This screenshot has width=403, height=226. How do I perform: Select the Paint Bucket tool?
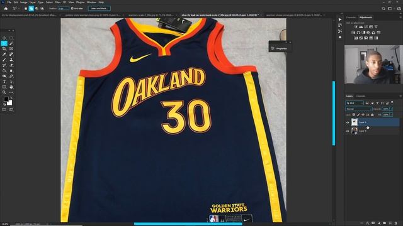tap(4, 71)
